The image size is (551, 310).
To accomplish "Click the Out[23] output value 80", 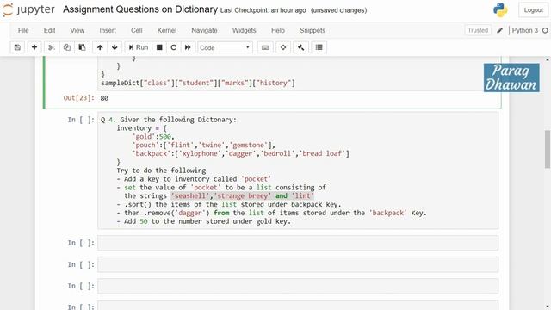I will 104,98.
